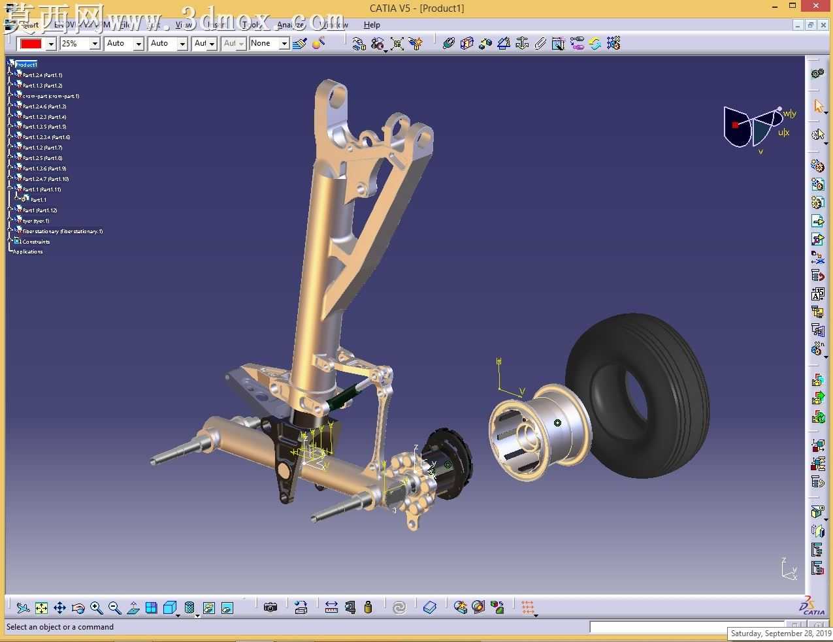This screenshot has width=833, height=642.
Task: Expand the Part1.2.4 (Part1.1) node
Action: (x=10, y=74)
